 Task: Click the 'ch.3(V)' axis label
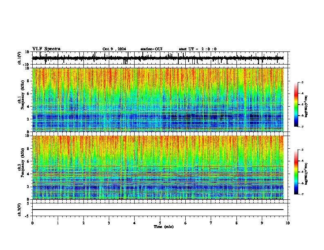pyautogui.click(x=20, y=210)
